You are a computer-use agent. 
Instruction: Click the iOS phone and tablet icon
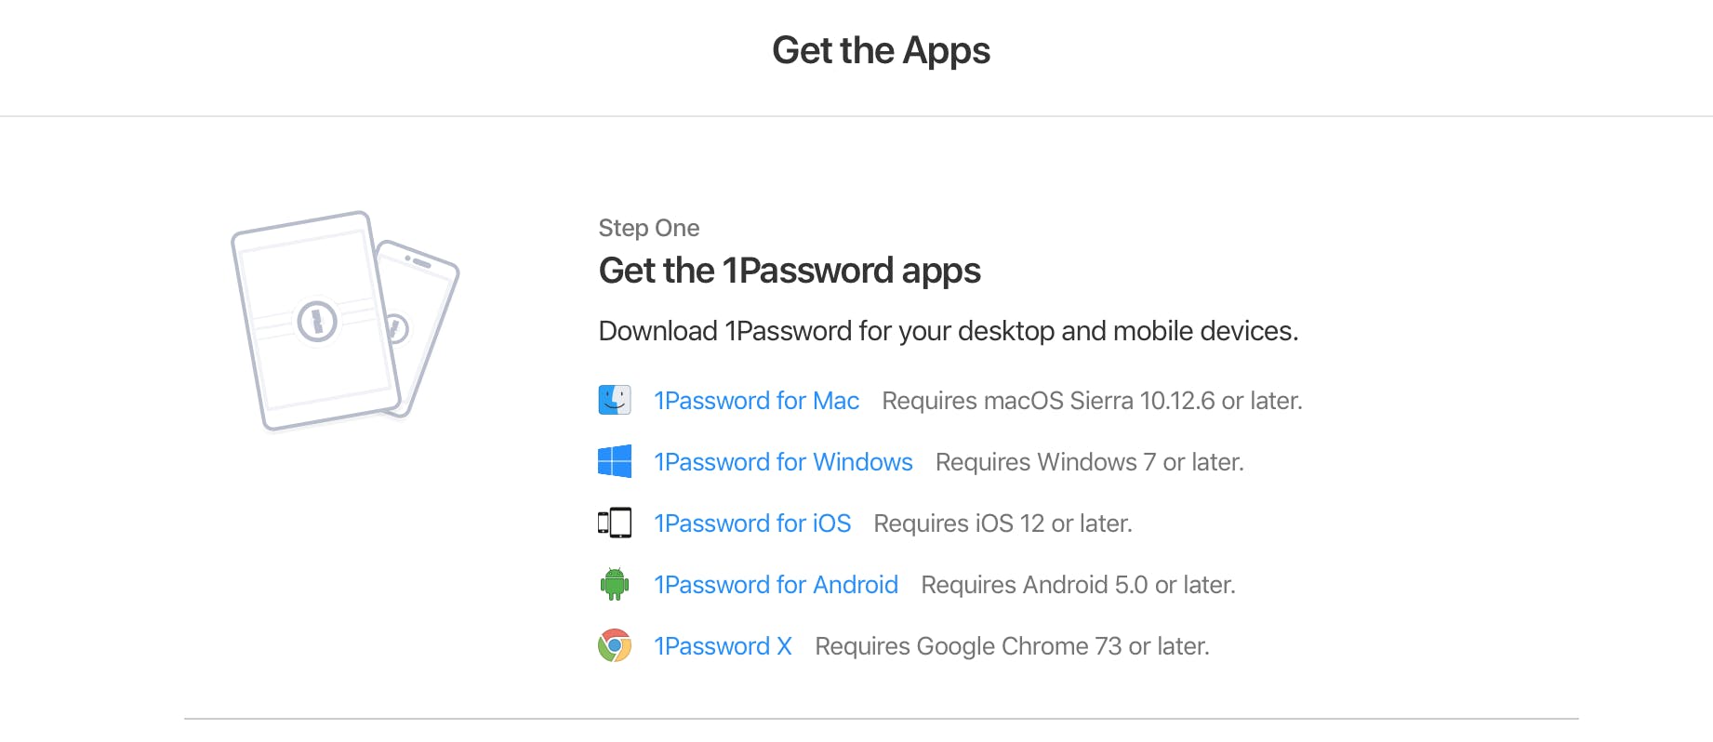615,523
